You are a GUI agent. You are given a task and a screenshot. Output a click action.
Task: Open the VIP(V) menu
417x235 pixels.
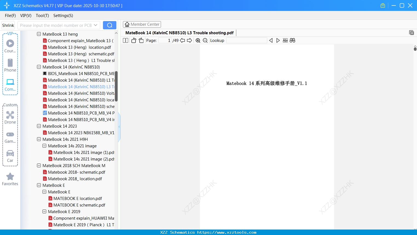coord(26,16)
